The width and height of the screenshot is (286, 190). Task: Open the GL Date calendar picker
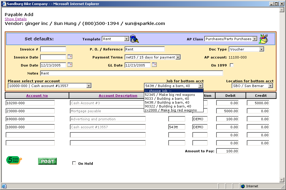[x=154, y=65]
